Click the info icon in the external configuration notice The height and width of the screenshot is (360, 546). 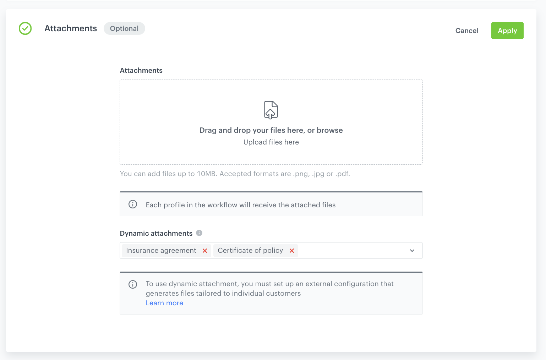(133, 284)
